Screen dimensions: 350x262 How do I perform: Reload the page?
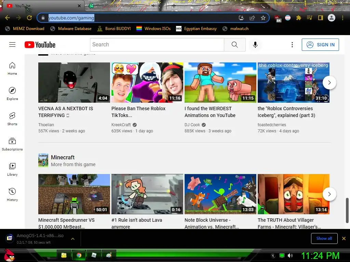tap(29, 18)
